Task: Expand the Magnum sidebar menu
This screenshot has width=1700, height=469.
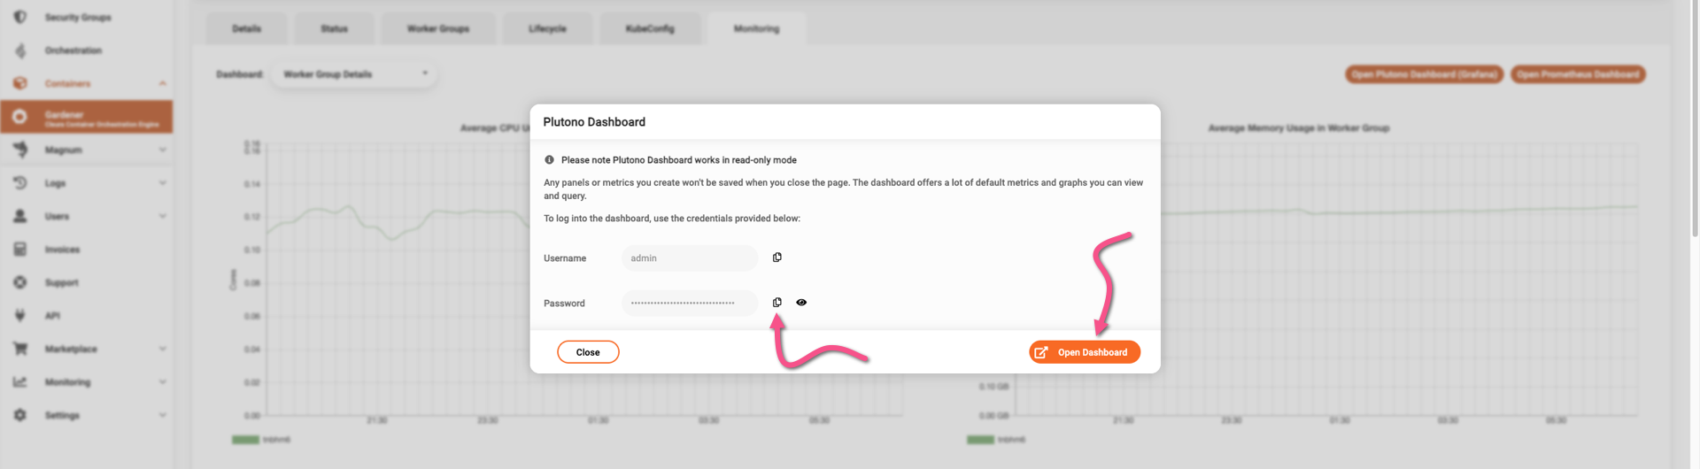Action: pos(163,150)
